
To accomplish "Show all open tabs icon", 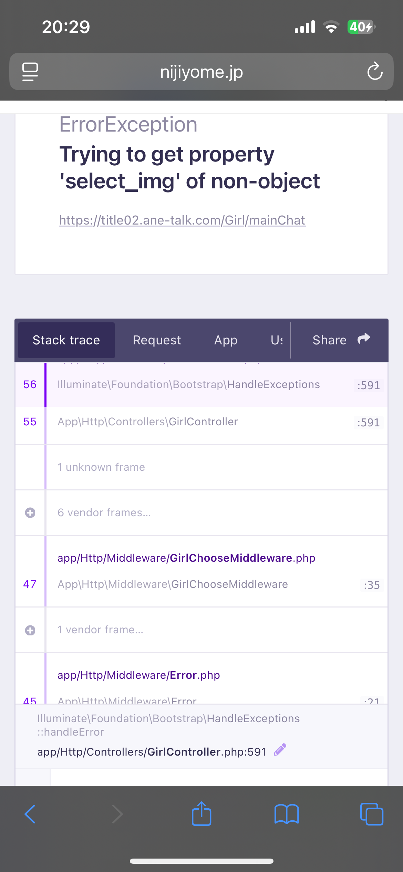I will tap(371, 814).
